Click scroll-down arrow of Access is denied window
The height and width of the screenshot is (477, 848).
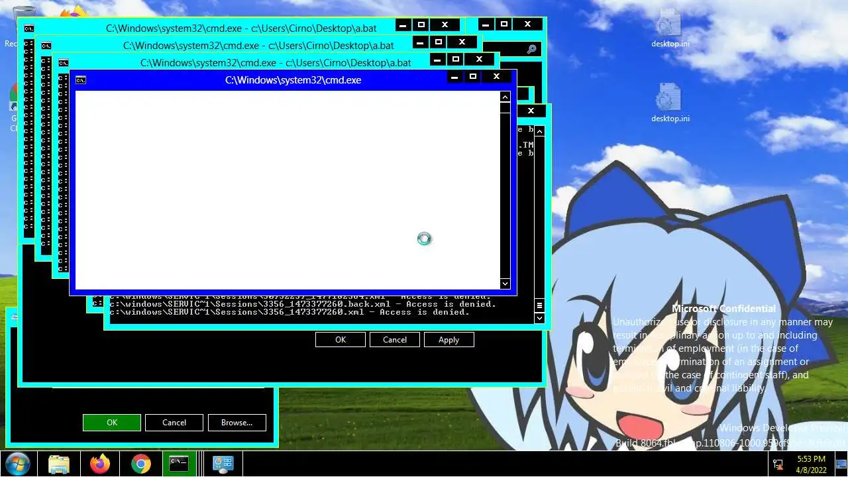(539, 318)
